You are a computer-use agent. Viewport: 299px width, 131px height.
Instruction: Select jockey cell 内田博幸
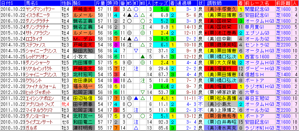(83, 63)
